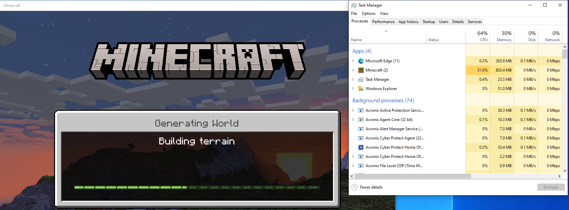Click the Acronis Cyber Protect Agent icon
Image resolution: width=569 pixels, height=210 pixels.
[361, 138]
